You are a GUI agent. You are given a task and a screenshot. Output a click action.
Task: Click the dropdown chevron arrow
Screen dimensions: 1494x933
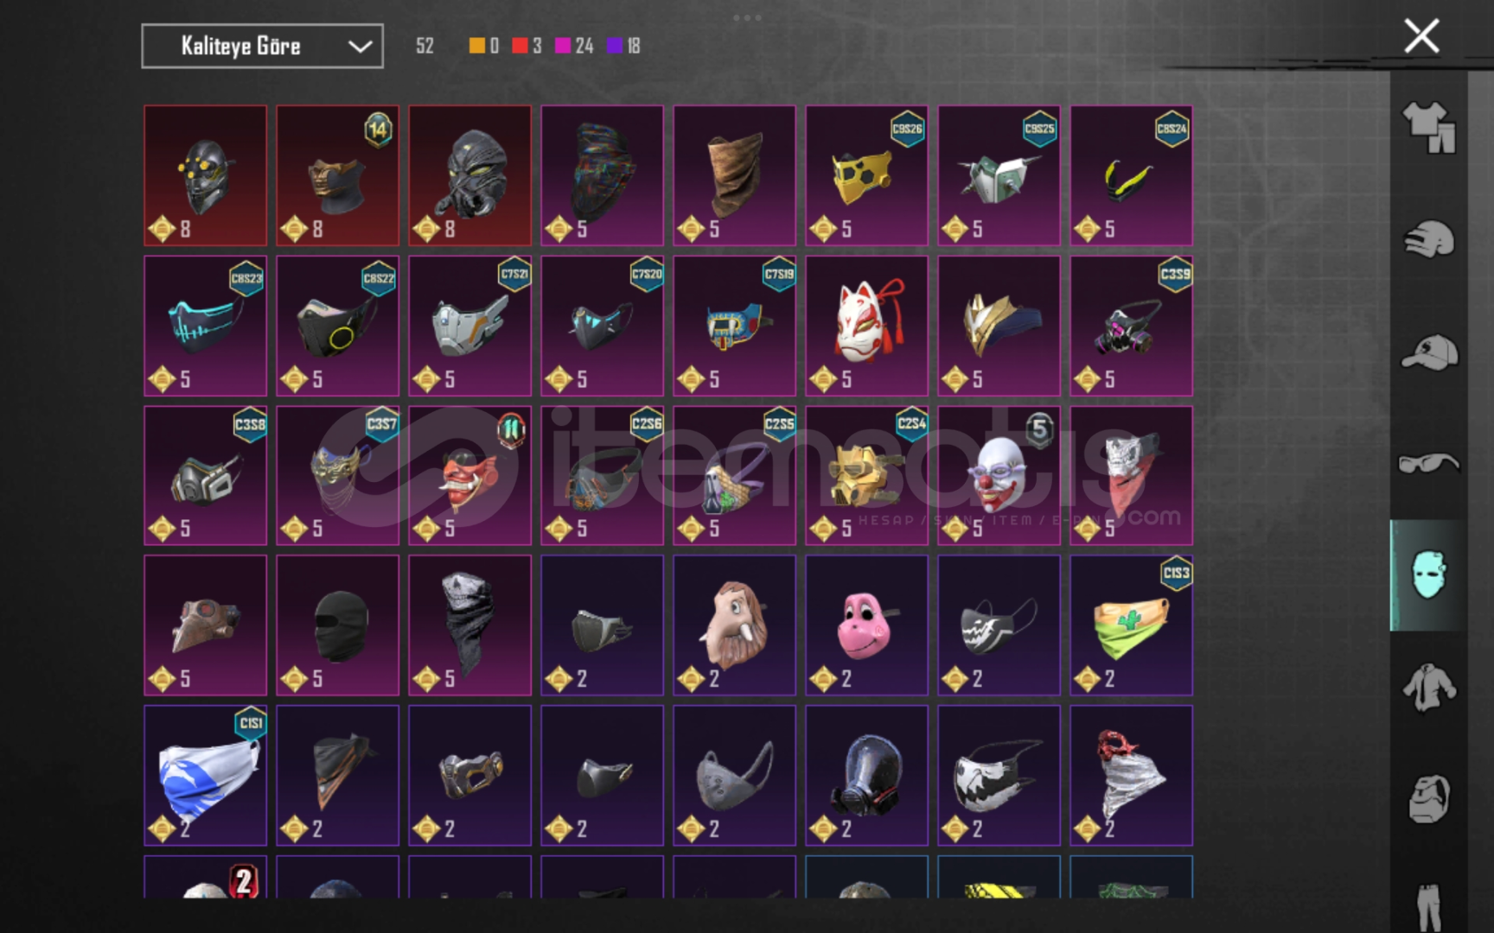pos(360,47)
